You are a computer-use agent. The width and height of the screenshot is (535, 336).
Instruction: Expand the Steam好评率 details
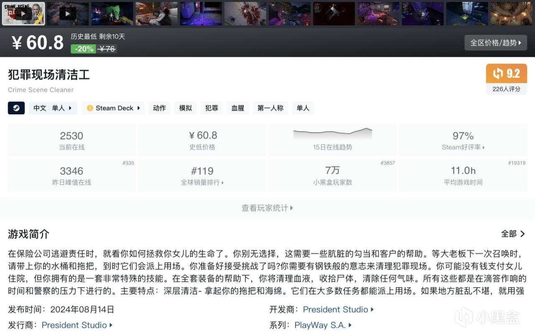click(x=463, y=147)
